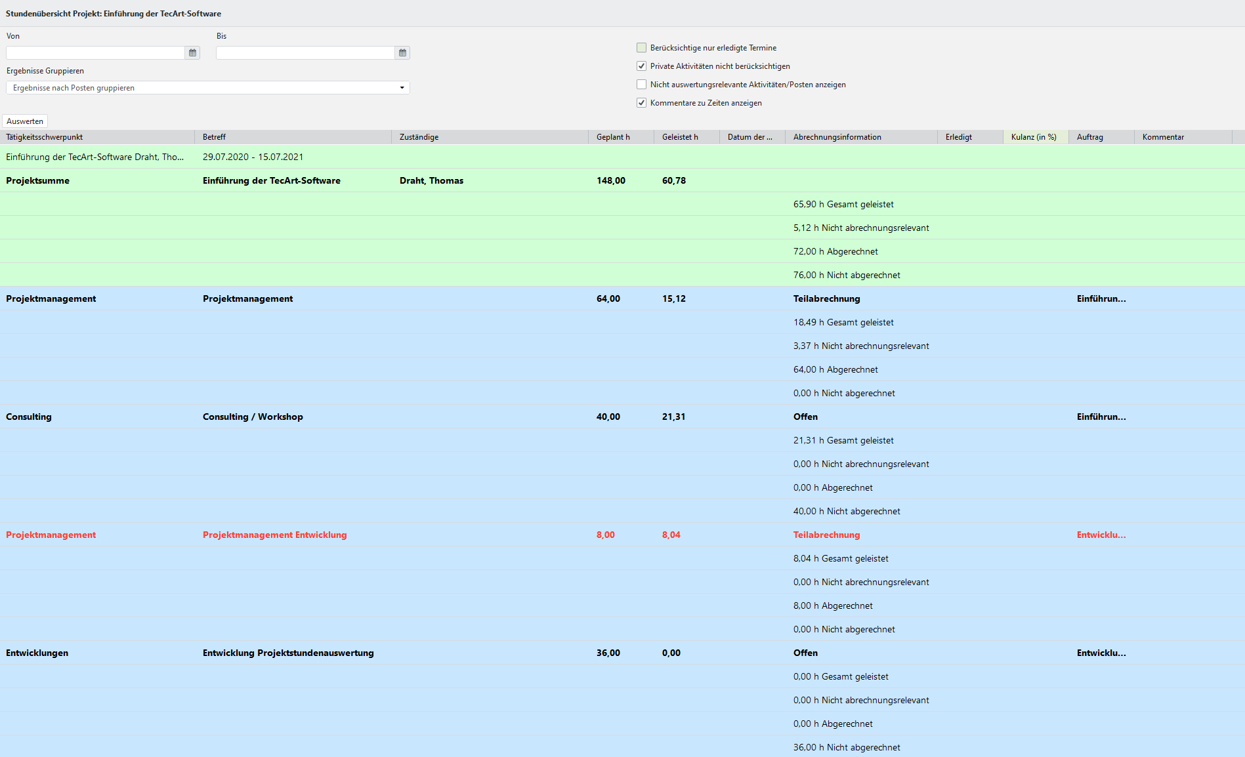Sort by Geleistet h column header
Screen dimensions: 1245x757
click(x=686, y=137)
